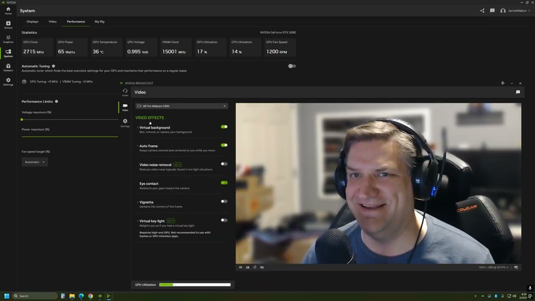Toggle the Automatic Tuning switch
The image size is (535, 301).
click(x=292, y=66)
